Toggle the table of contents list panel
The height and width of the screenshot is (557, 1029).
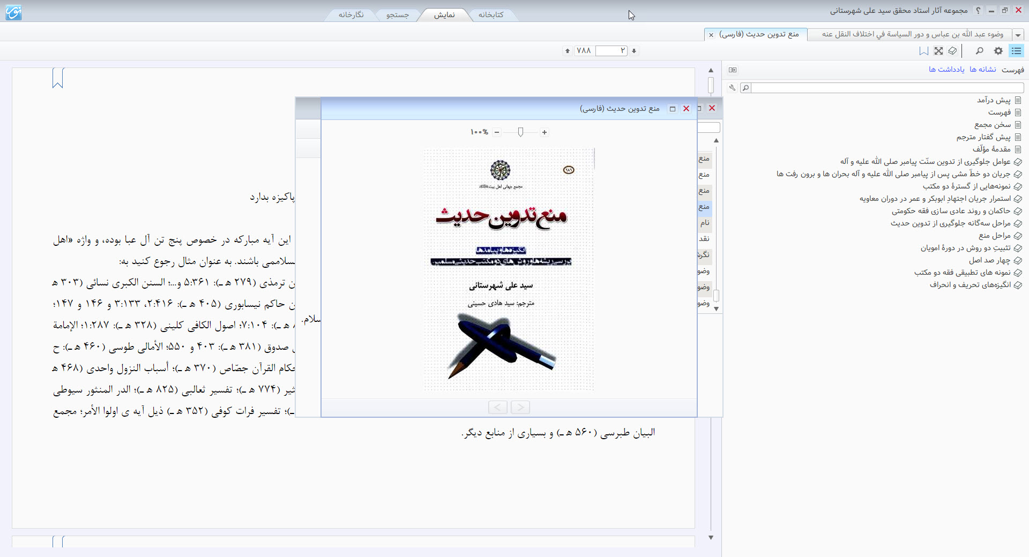(x=1016, y=51)
